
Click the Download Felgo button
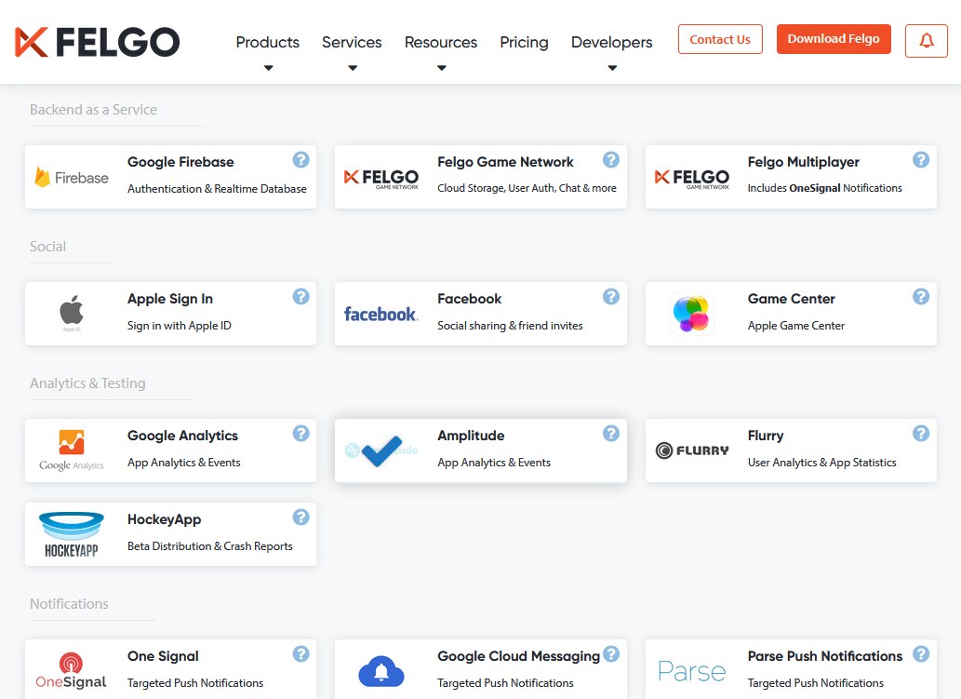(833, 39)
